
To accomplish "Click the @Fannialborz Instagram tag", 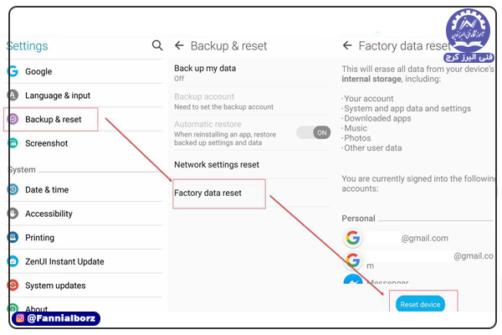I will (x=56, y=318).
